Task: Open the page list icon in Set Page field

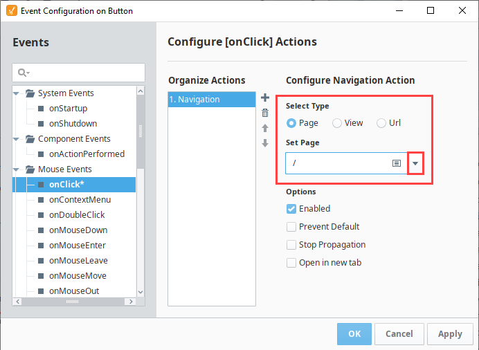Action: [396, 163]
